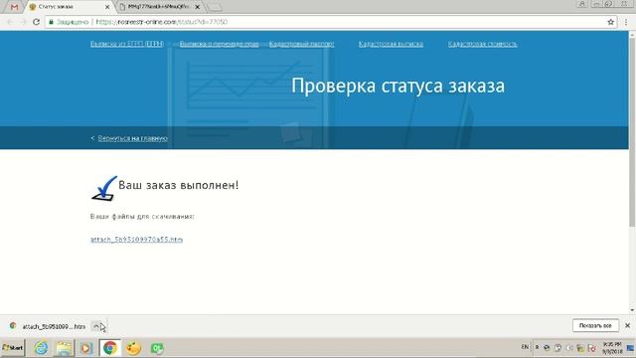The image size is (636, 358).
Task: Open a new browser tab
Action: coord(215,7)
